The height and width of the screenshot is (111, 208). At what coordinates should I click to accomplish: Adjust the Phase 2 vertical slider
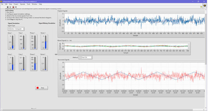pos(35,64)
